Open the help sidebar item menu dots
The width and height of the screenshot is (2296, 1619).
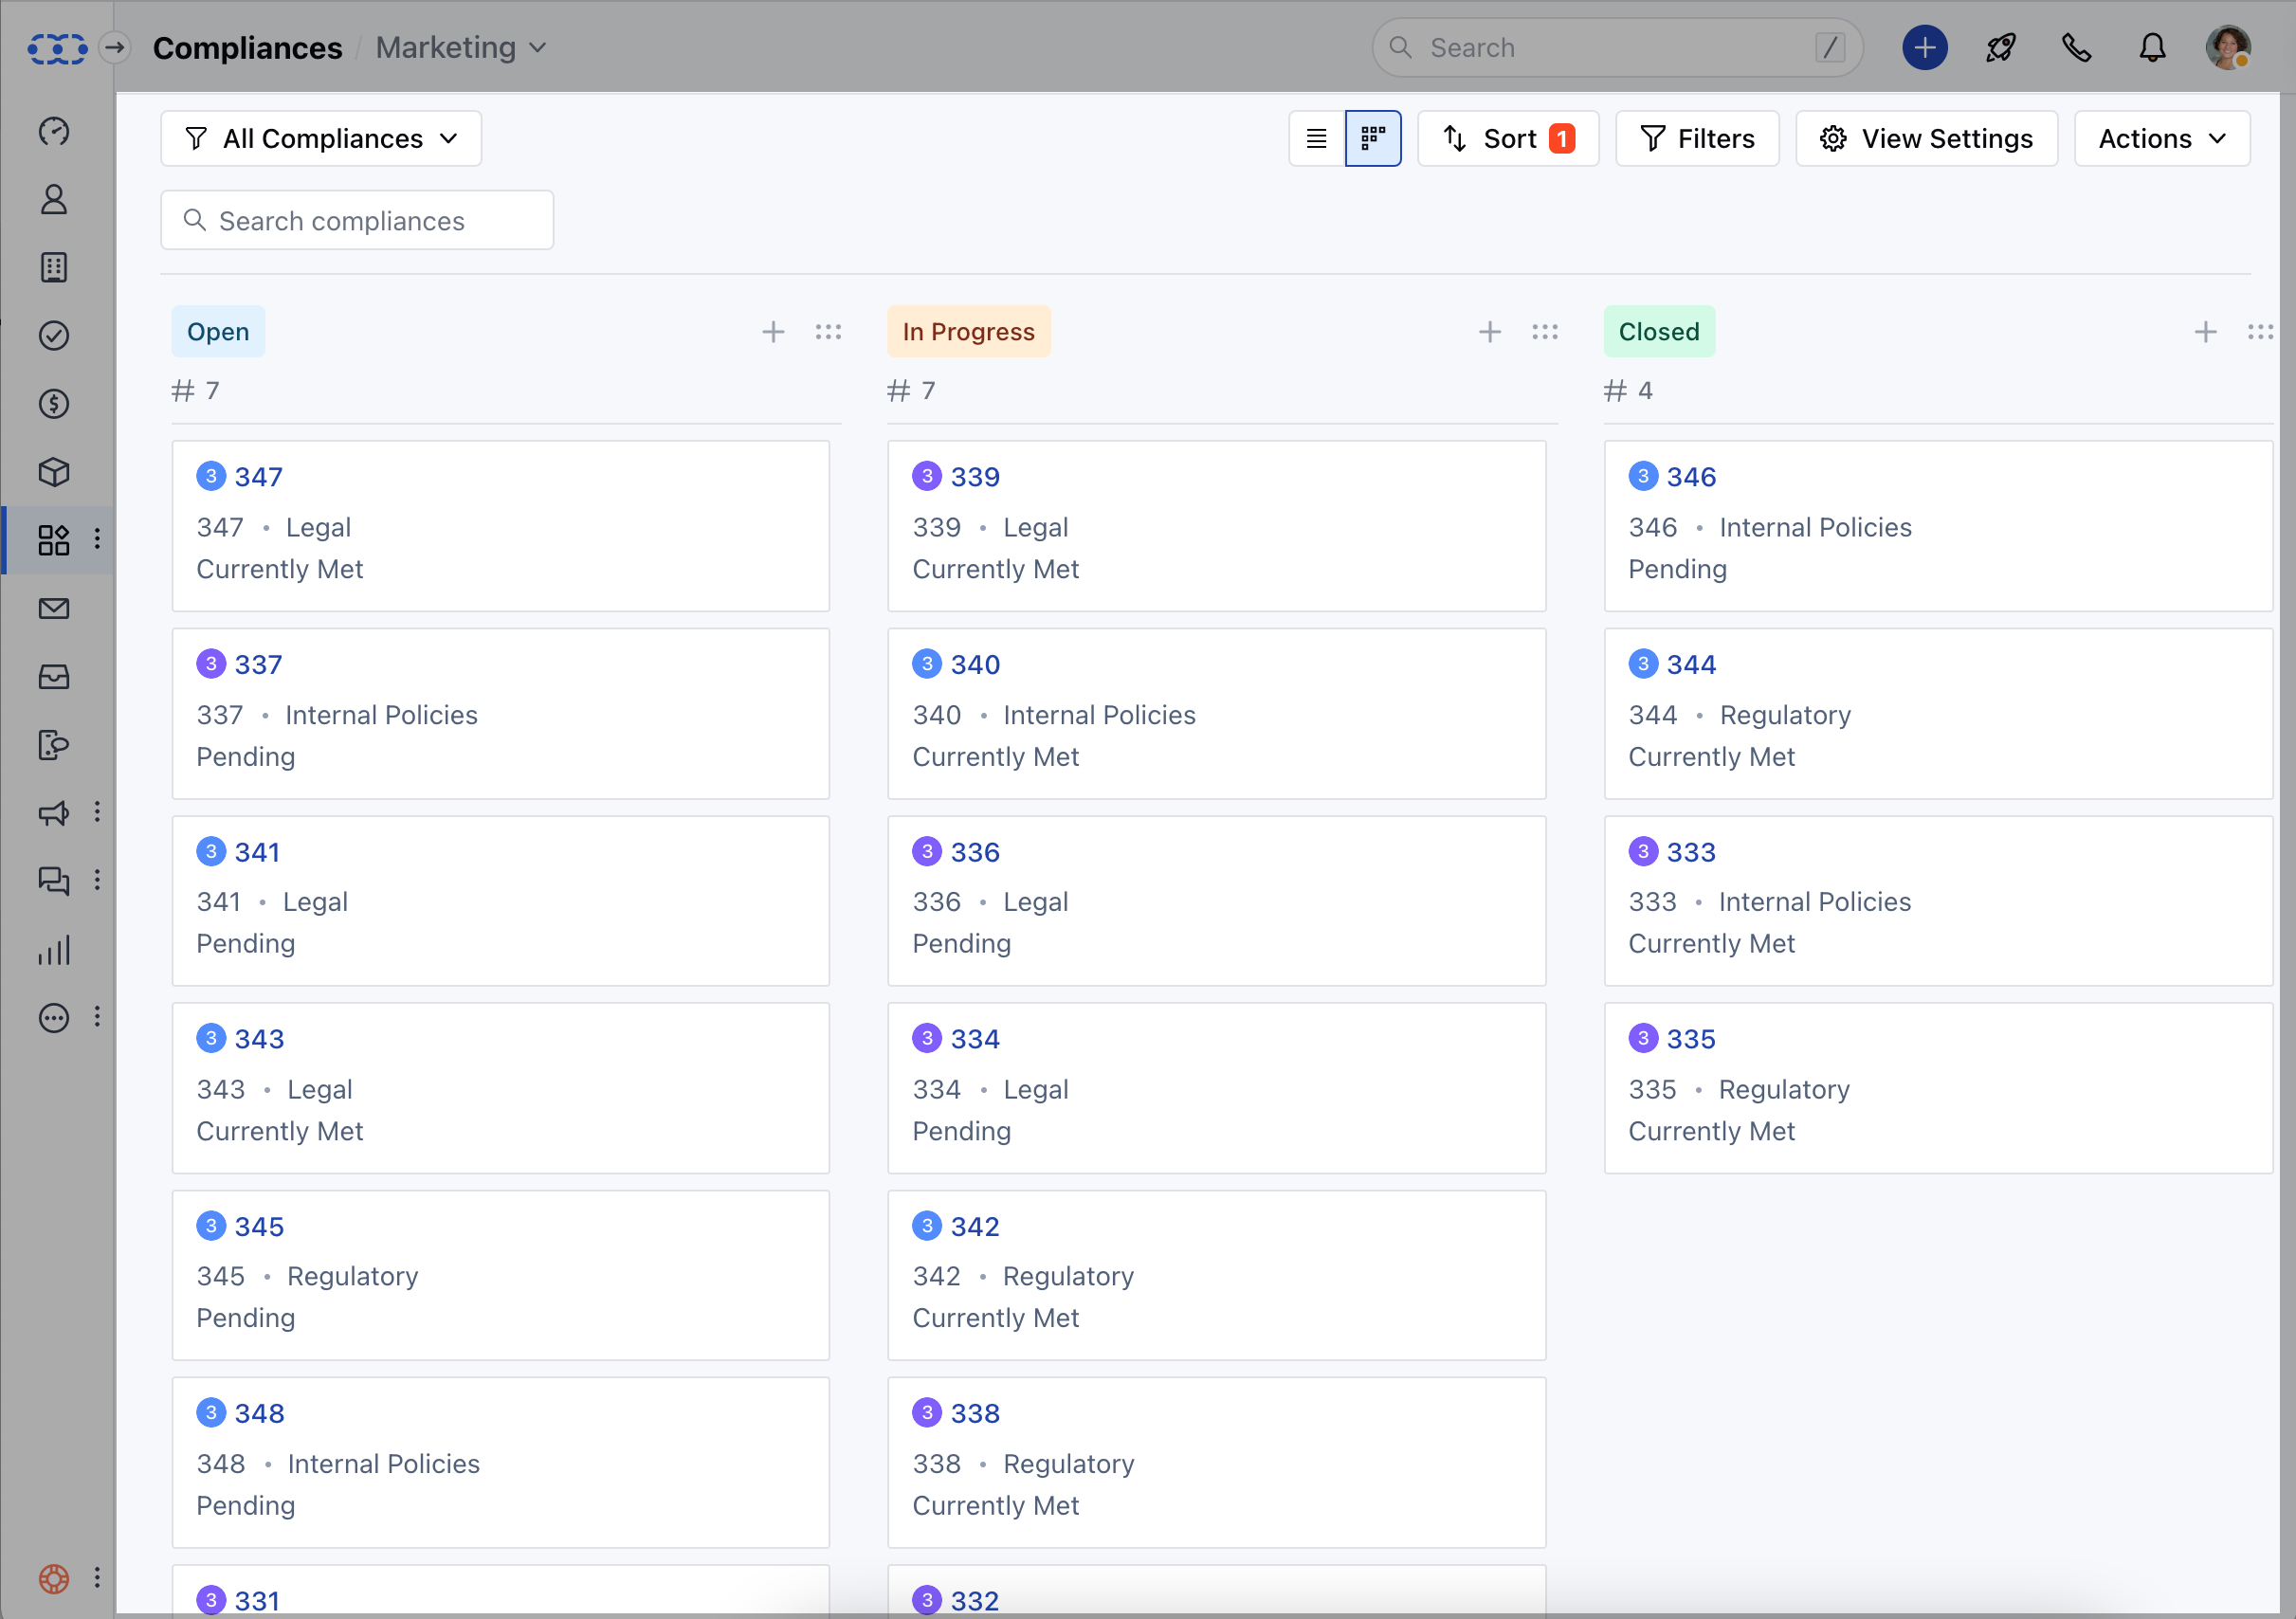click(97, 1578)
